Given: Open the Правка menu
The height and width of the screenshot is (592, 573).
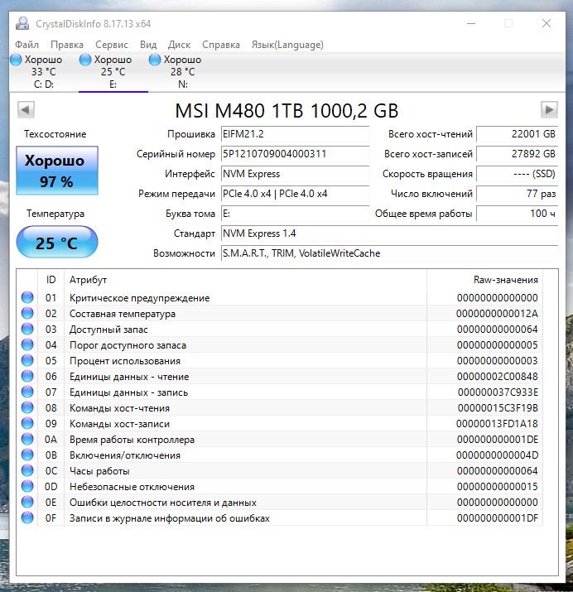Looking at the screenshot, I should point(67,45).
